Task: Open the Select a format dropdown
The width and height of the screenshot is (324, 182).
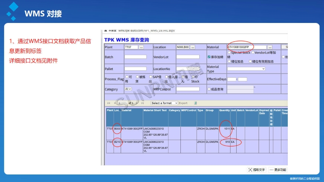Action: tap(164, 103)
